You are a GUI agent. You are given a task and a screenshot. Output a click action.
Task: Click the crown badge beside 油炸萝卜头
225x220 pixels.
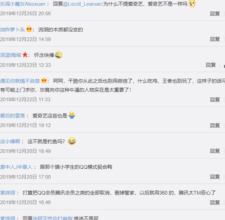[x=29, y=29]
